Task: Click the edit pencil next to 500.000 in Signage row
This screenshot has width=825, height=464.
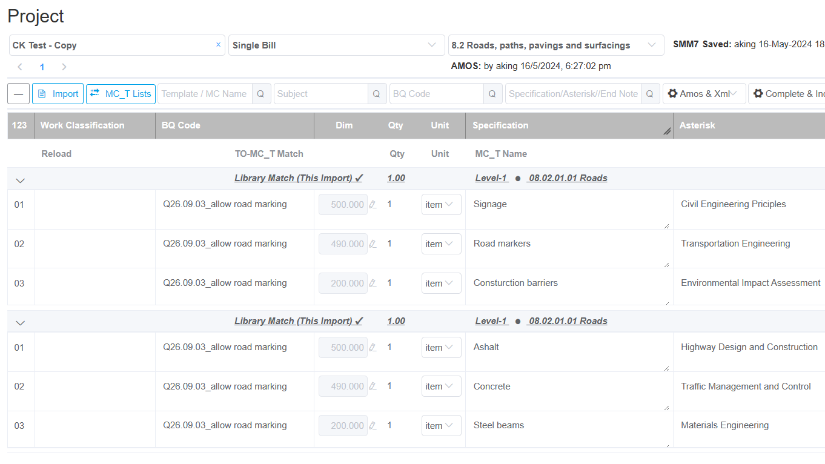Action: point(373,205)
